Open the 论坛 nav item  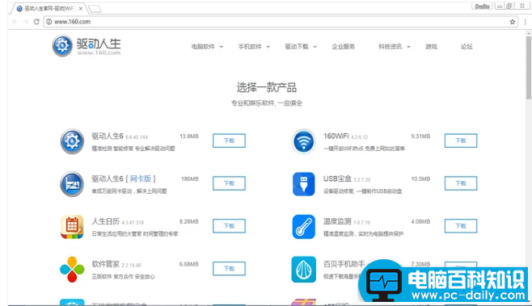[x=467, y=47]
